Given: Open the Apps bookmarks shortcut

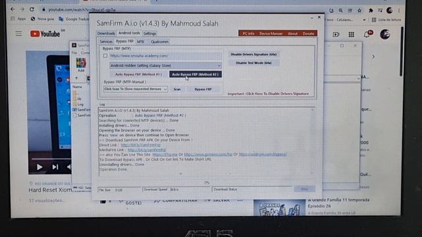Looking at the screenshot, I should coord(18,19).
